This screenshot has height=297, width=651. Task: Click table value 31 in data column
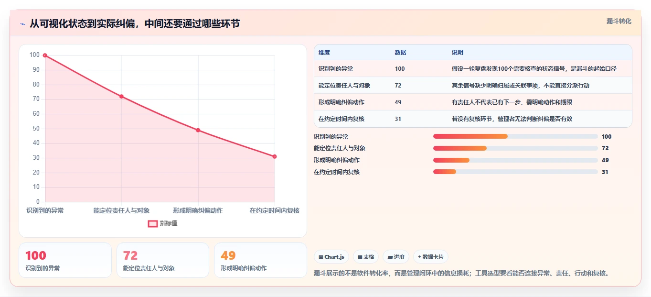pos(398,119)
